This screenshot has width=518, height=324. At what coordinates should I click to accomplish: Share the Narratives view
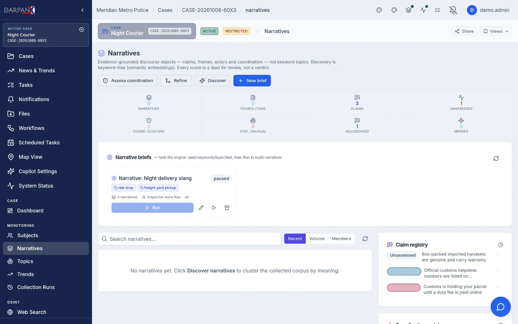click(x=464, y=31)
